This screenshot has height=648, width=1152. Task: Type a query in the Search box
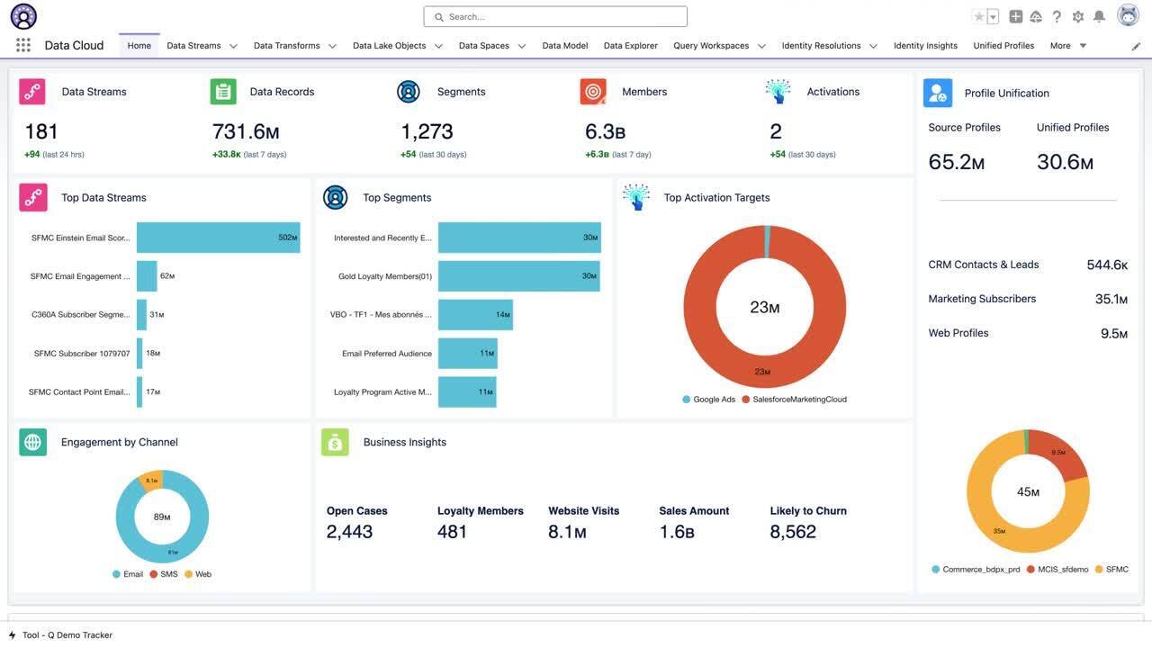point(555,15)
